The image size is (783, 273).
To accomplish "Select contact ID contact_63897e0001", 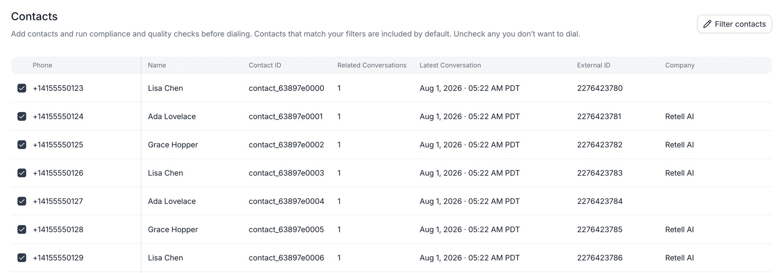I will pos(286,117).
